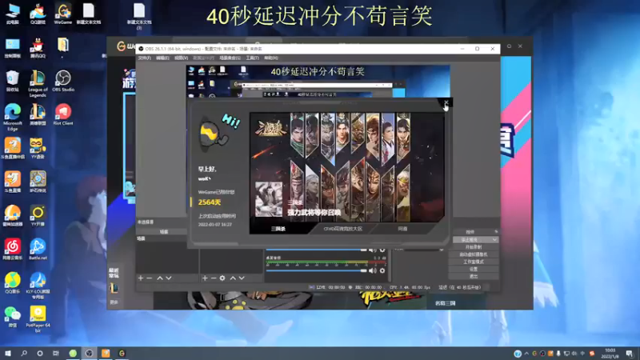Open source properties gear in OBS sources
This screenshot has width=640, height=360.
(222, 278)
